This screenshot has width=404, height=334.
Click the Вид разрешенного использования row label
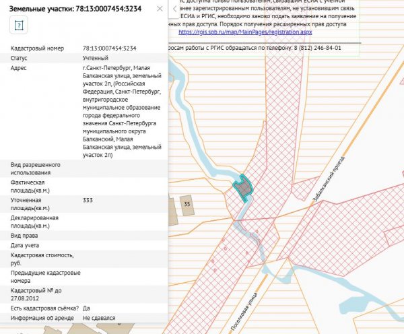coord(36,168)
